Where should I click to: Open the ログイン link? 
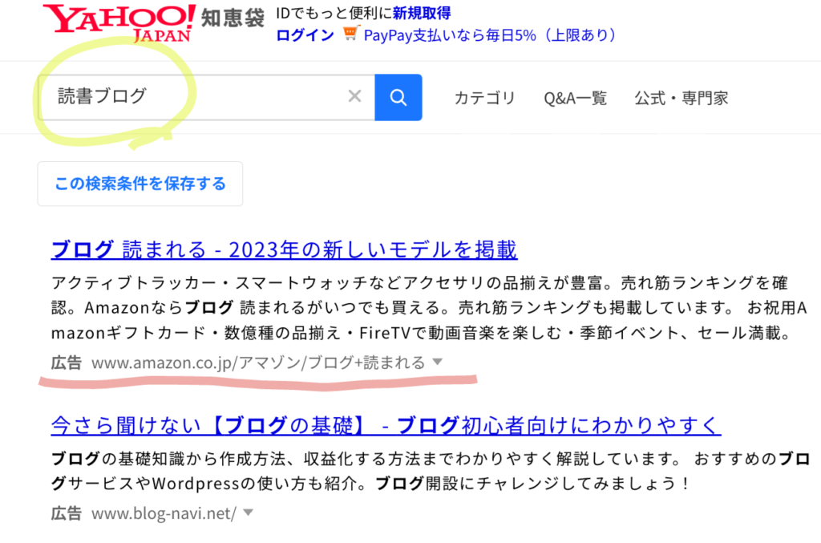click(305, 35)
